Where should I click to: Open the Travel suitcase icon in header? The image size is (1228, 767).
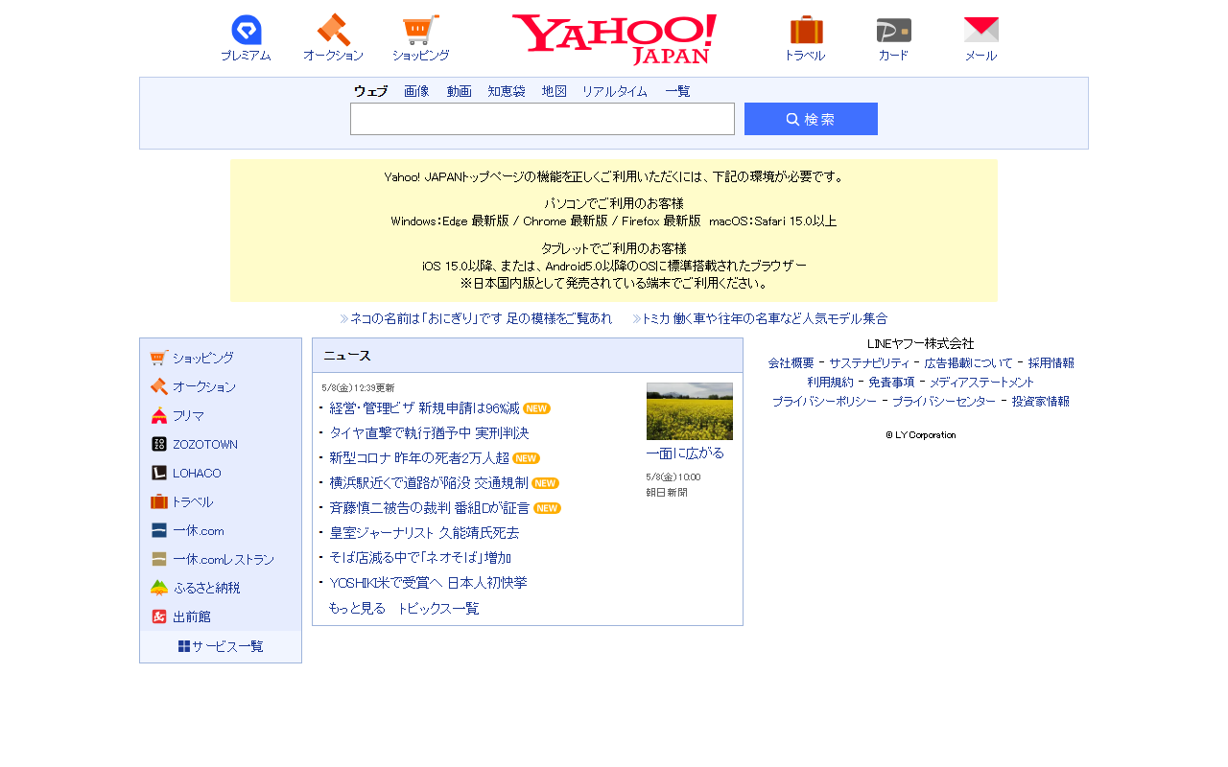pyautogui.click(x=806, y=30)
